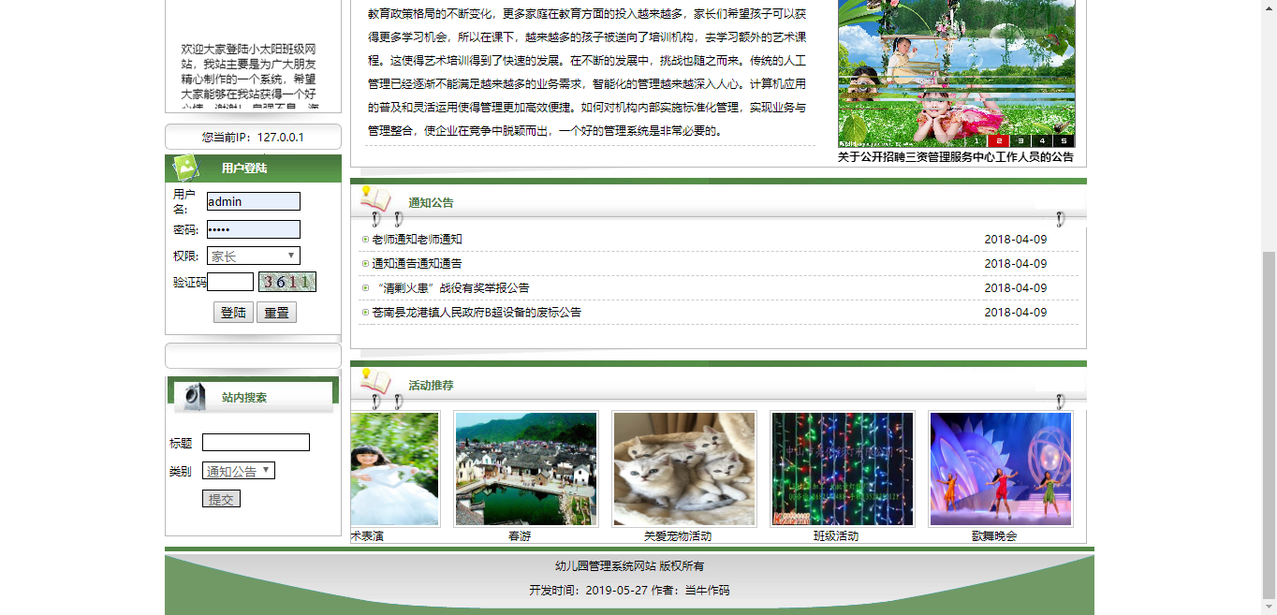Click the captcha image showing 3611
The width and height of the screenshot is (1277, 615).
click(287, 282)
